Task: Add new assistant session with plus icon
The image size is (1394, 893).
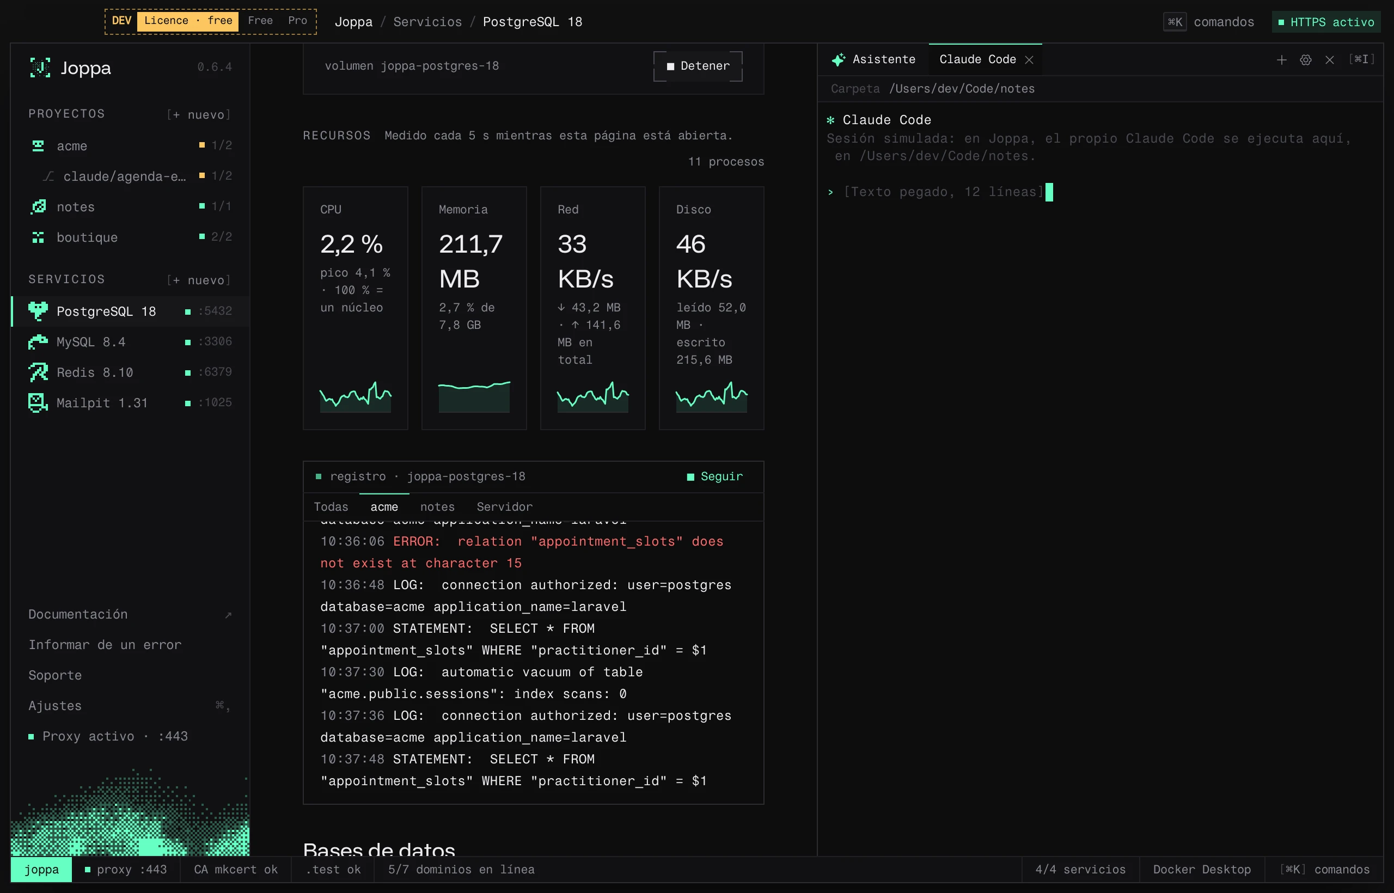Action: (x=1281, y=60)
